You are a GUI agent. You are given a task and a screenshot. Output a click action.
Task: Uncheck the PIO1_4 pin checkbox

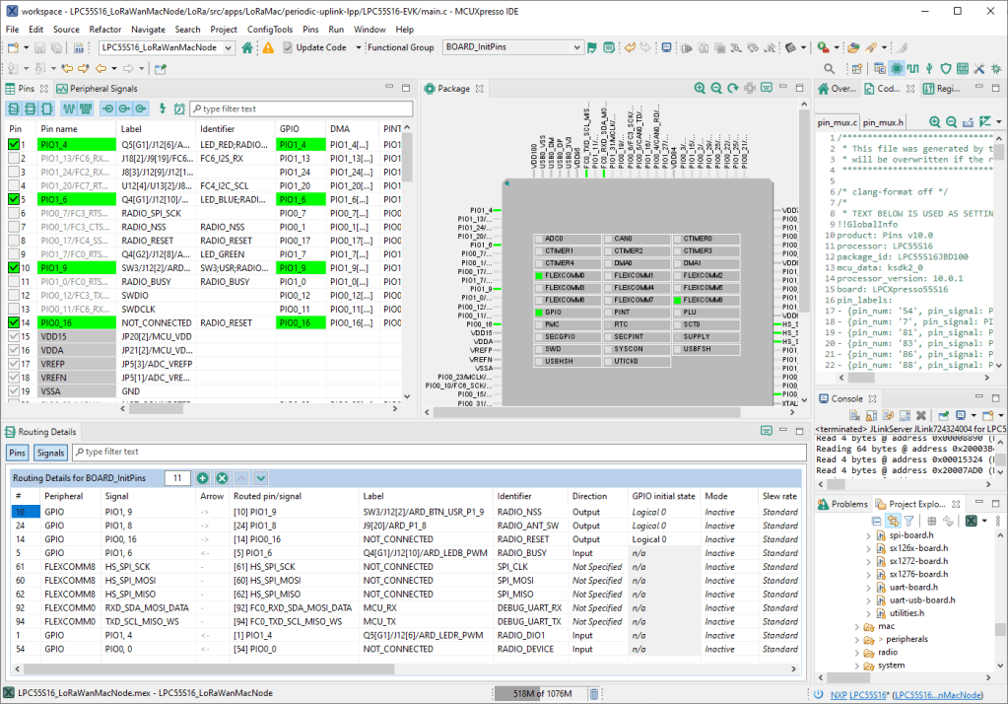13,145
